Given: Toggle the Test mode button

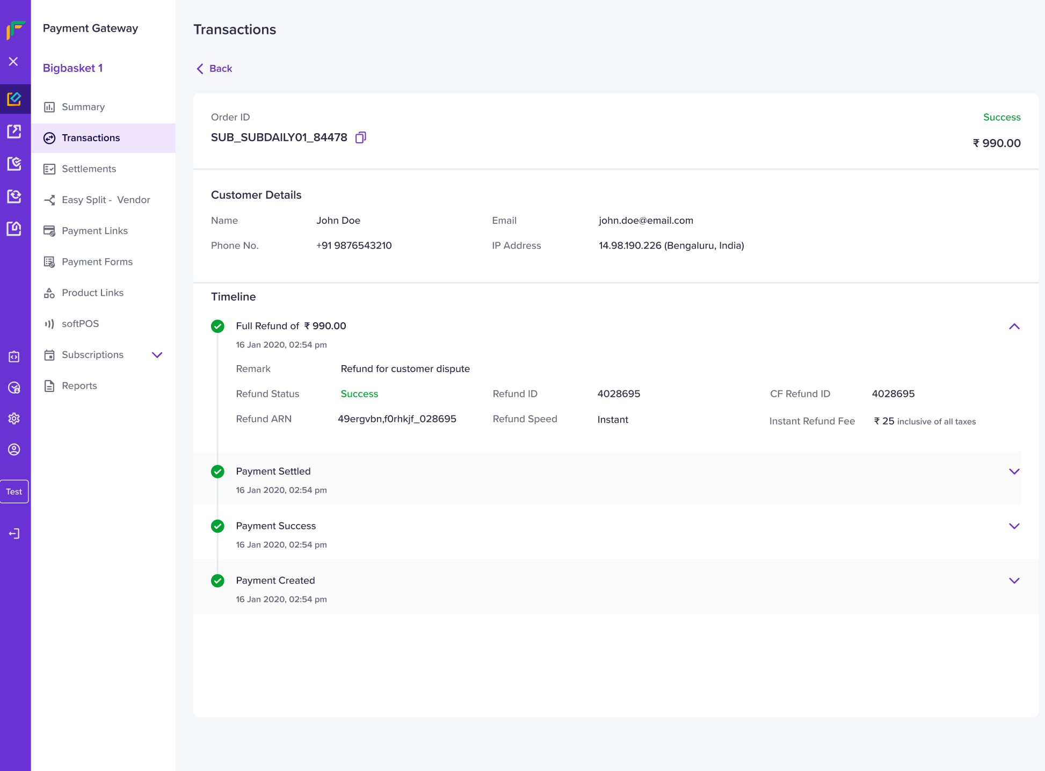Looking at the screenshot, I should [14, 492].
